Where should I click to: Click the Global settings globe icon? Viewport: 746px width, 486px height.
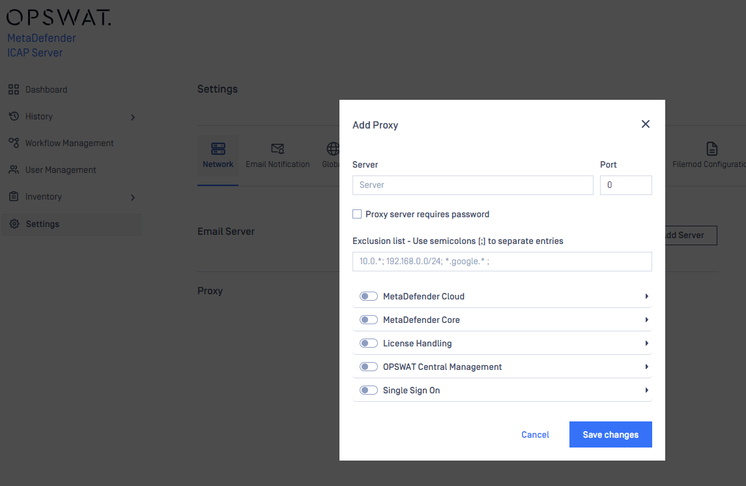[332, 149]
